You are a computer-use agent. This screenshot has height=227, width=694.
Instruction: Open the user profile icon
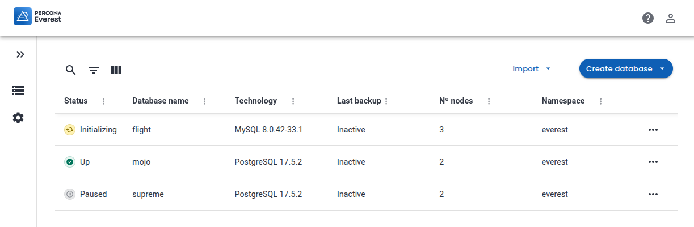(671, 18)
